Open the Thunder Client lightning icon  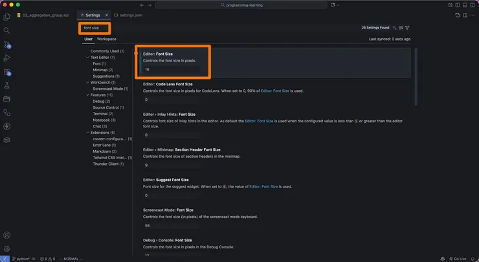click(x=6, y=126)
